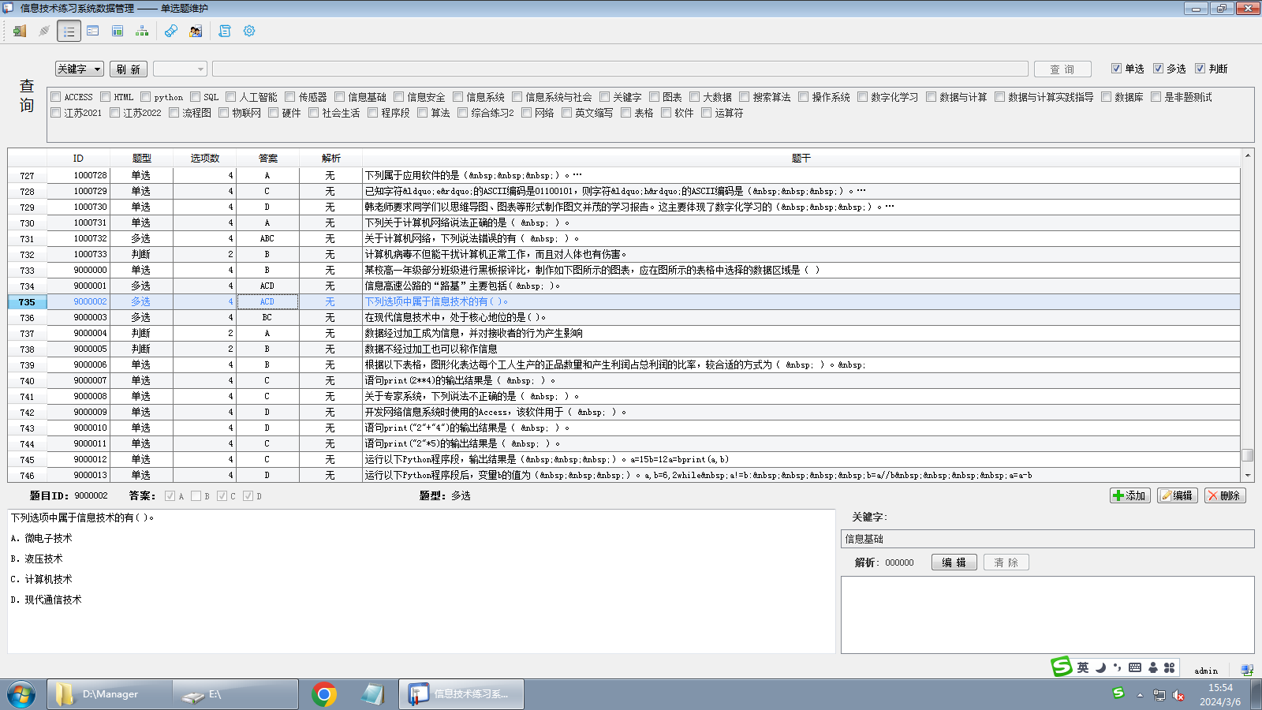Open the org chart hierarchy icon
Viewport: 1262px width, 710px height.
tap(142, 31)
